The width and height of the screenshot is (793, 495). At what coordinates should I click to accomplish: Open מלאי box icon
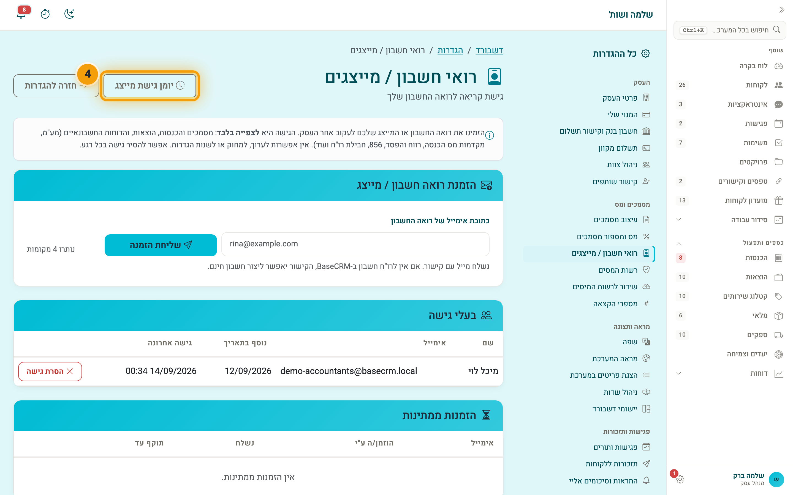(779, 316)
